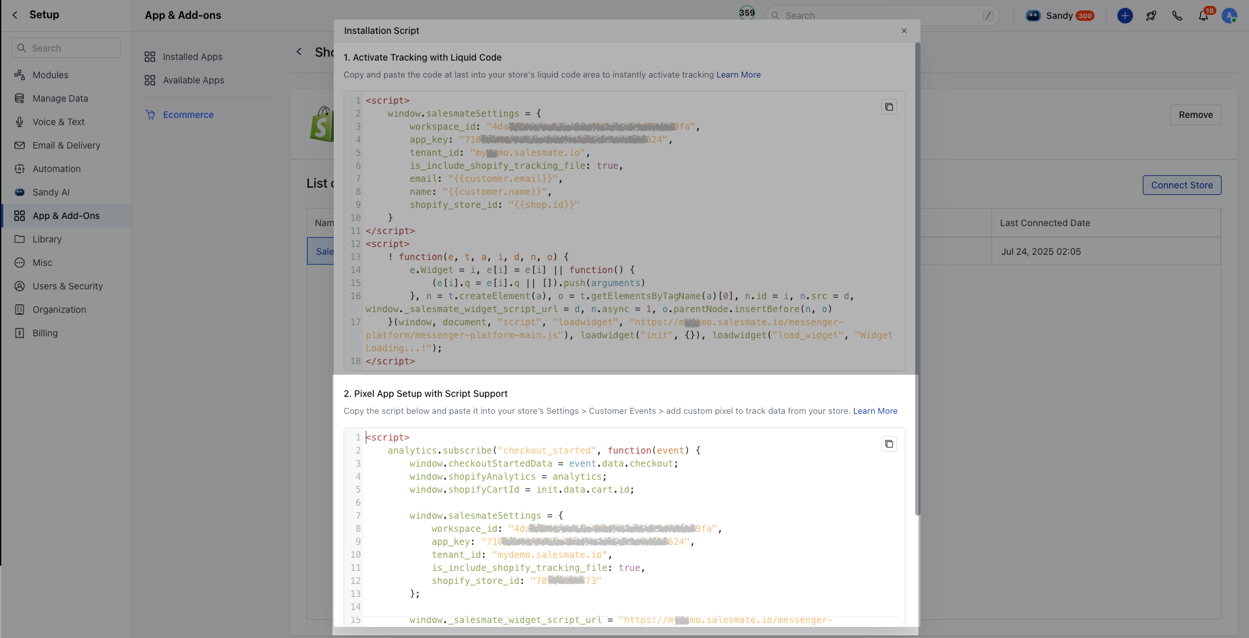
Task: Open notifications bell with 18 badge
Action: (1203, 16)
